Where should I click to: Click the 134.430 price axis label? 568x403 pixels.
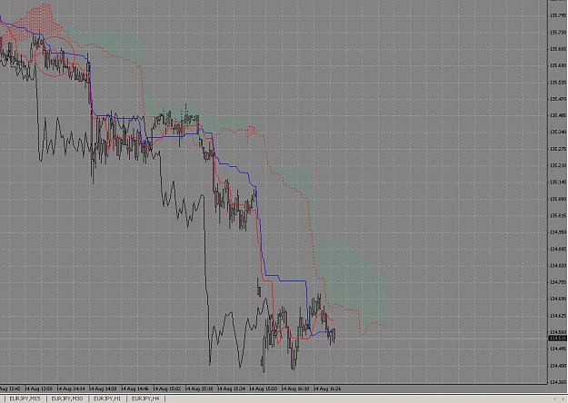(558, 366)
